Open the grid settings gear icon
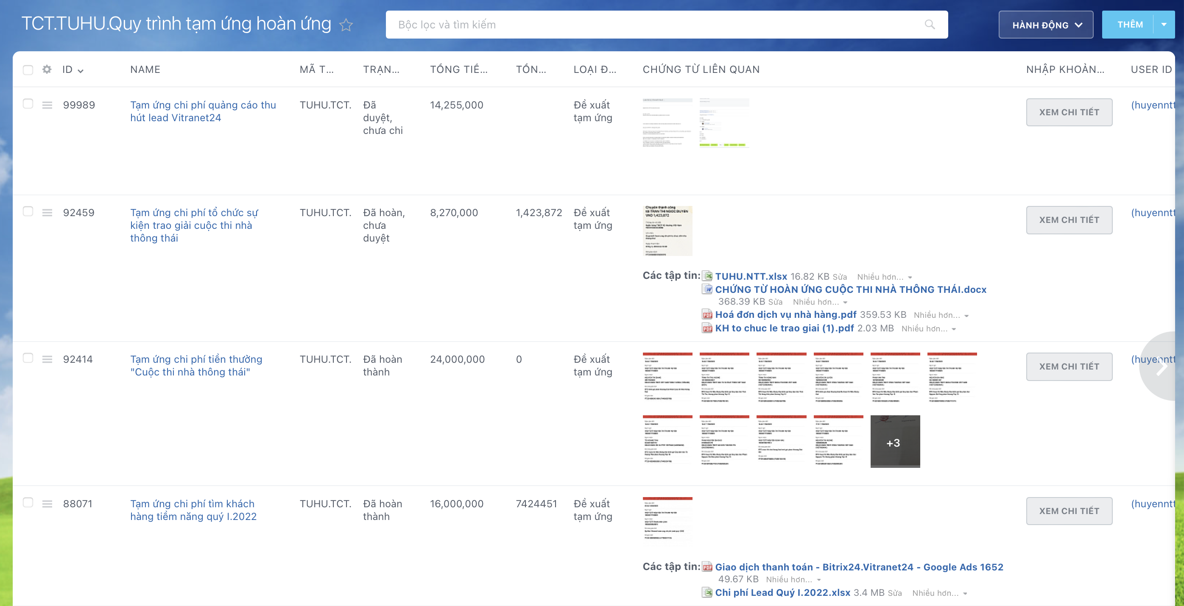Viewport: 1184px width, 606px height. coord(46,69)
